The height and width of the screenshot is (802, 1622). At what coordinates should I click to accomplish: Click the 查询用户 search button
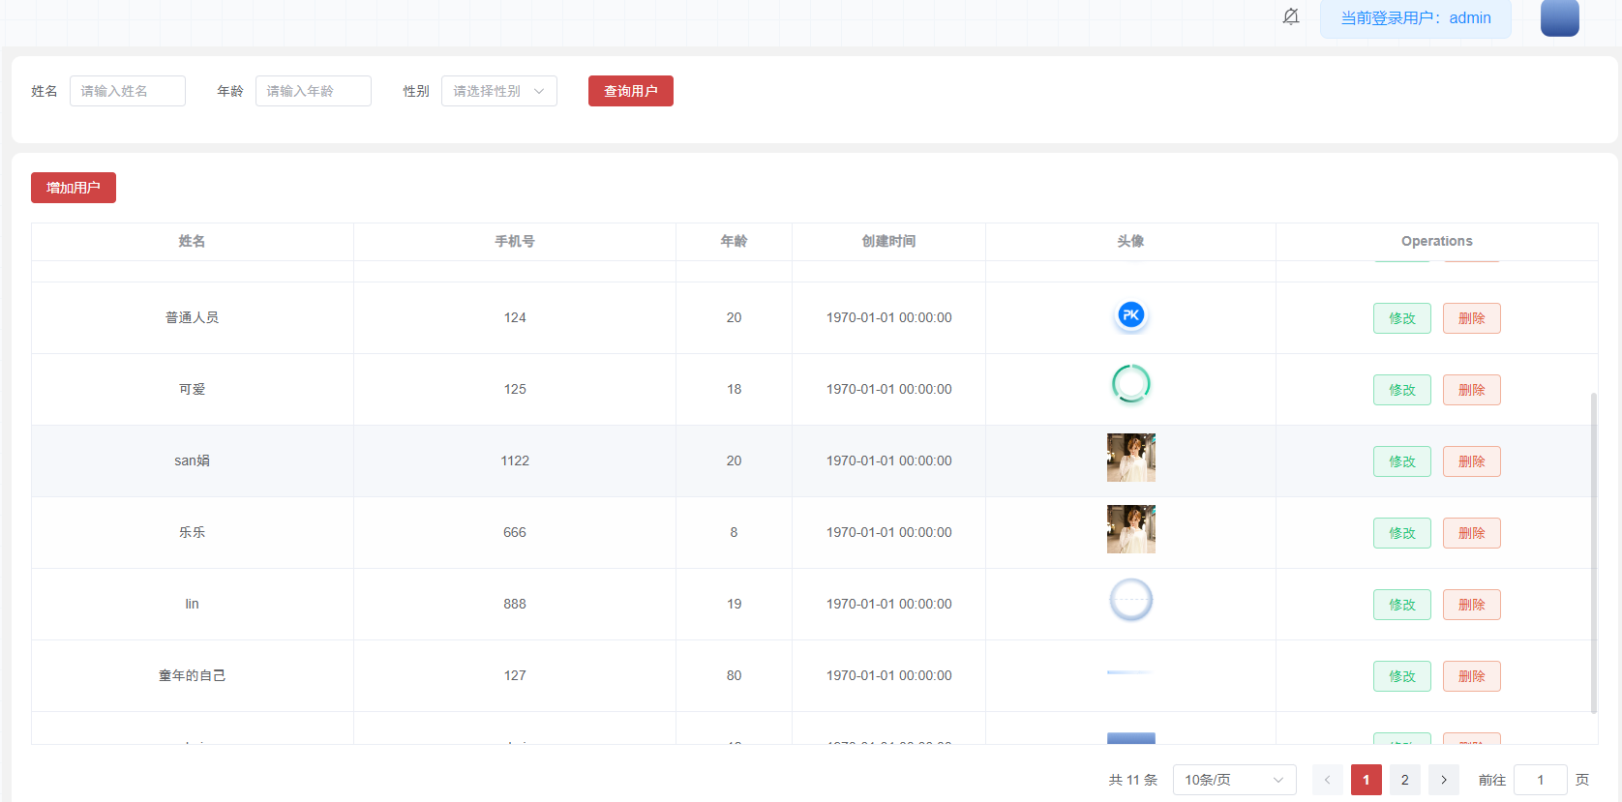point(631,91)
